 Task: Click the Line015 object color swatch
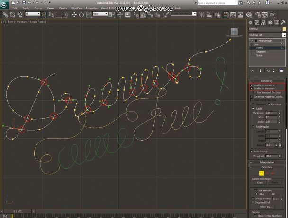(x=284, y=29)
